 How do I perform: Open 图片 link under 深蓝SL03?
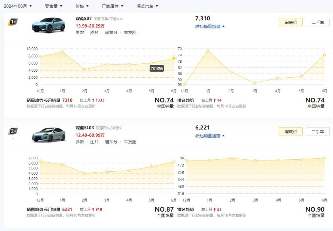pos(94,142)
